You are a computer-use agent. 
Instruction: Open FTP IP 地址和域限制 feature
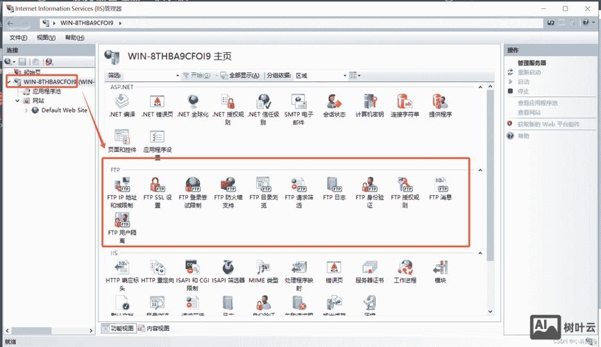point(122,192)
